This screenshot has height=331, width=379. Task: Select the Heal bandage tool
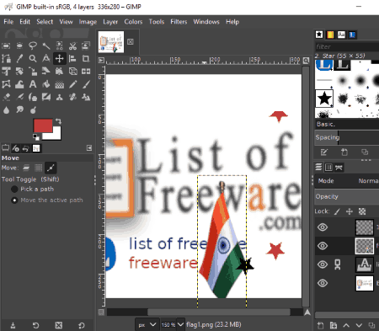tap(72, 97)
